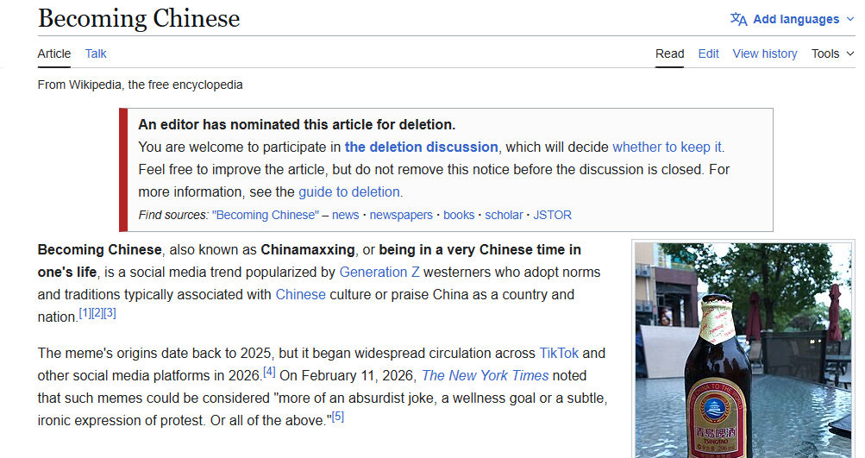The width and height of the screenshot is (865, 458).
Task: Open the books sources link
Action: pyautogui.click(x=459, y=215)
